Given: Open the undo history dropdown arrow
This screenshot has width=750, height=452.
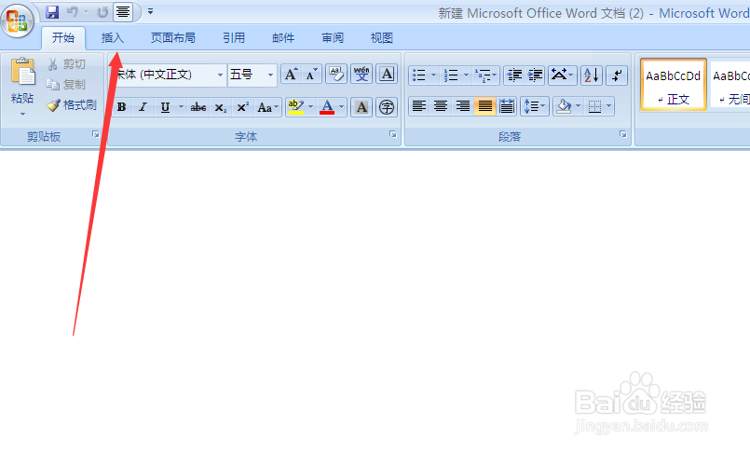Looking at the screenshot, I should tap(86, 12).
